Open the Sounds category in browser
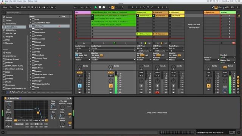 (9, 17)
